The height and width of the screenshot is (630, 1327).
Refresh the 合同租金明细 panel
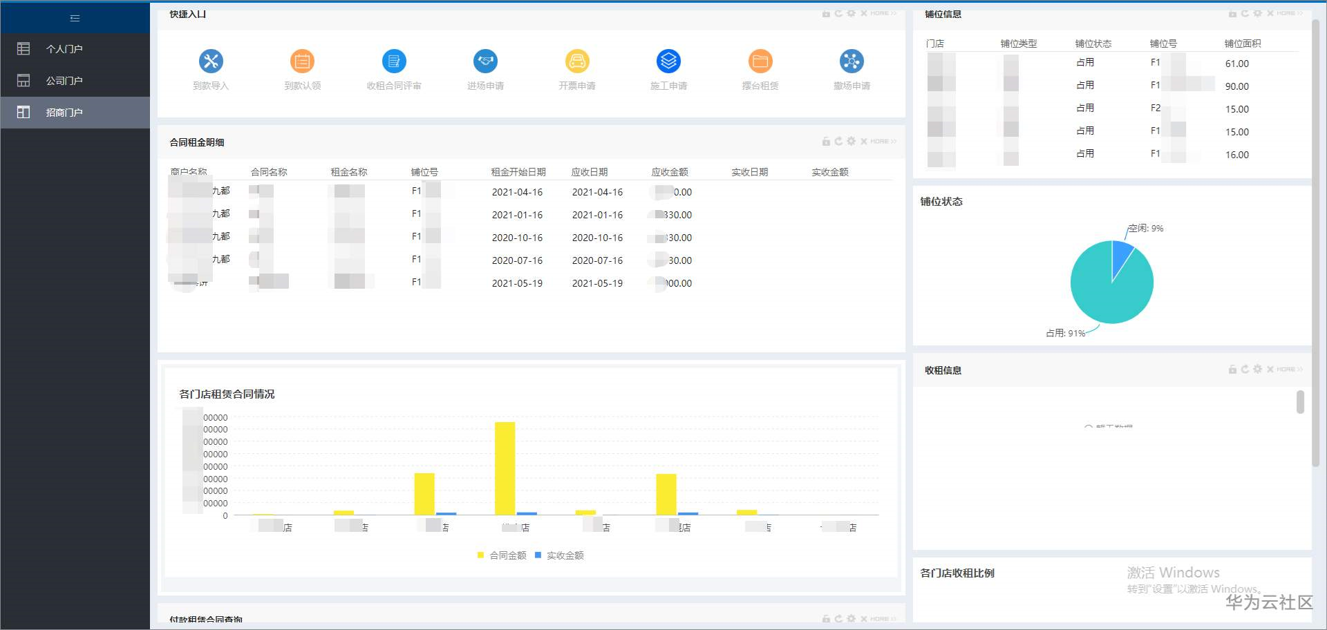coord(838,141)
